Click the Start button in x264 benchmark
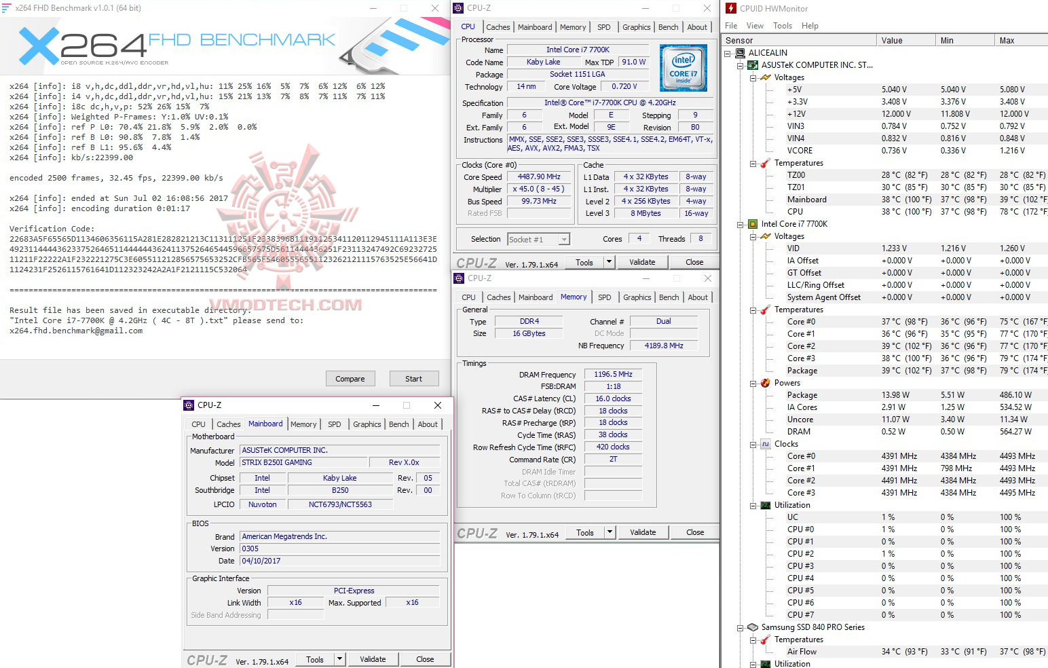1048x668 pixels. 414,378
